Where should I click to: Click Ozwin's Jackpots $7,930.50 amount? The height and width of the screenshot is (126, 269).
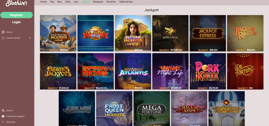pos(64,88)
